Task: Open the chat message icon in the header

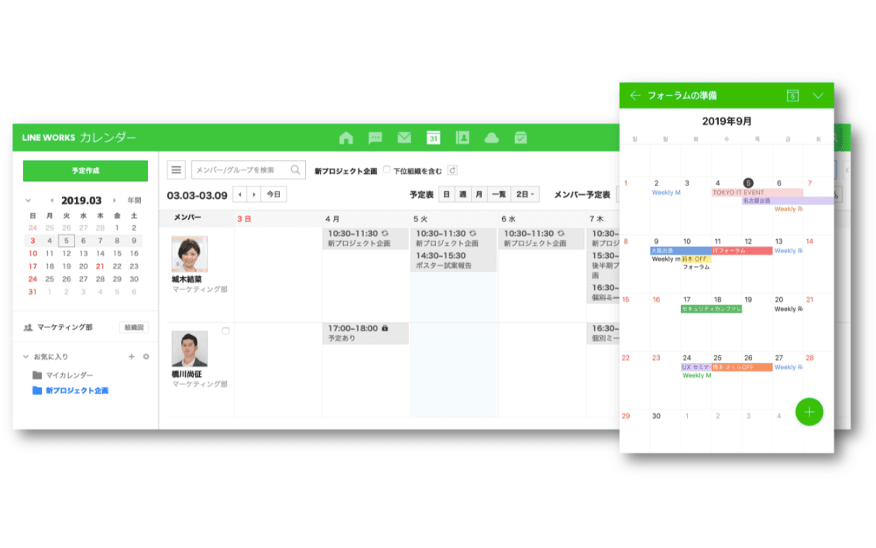Action: 375,138
